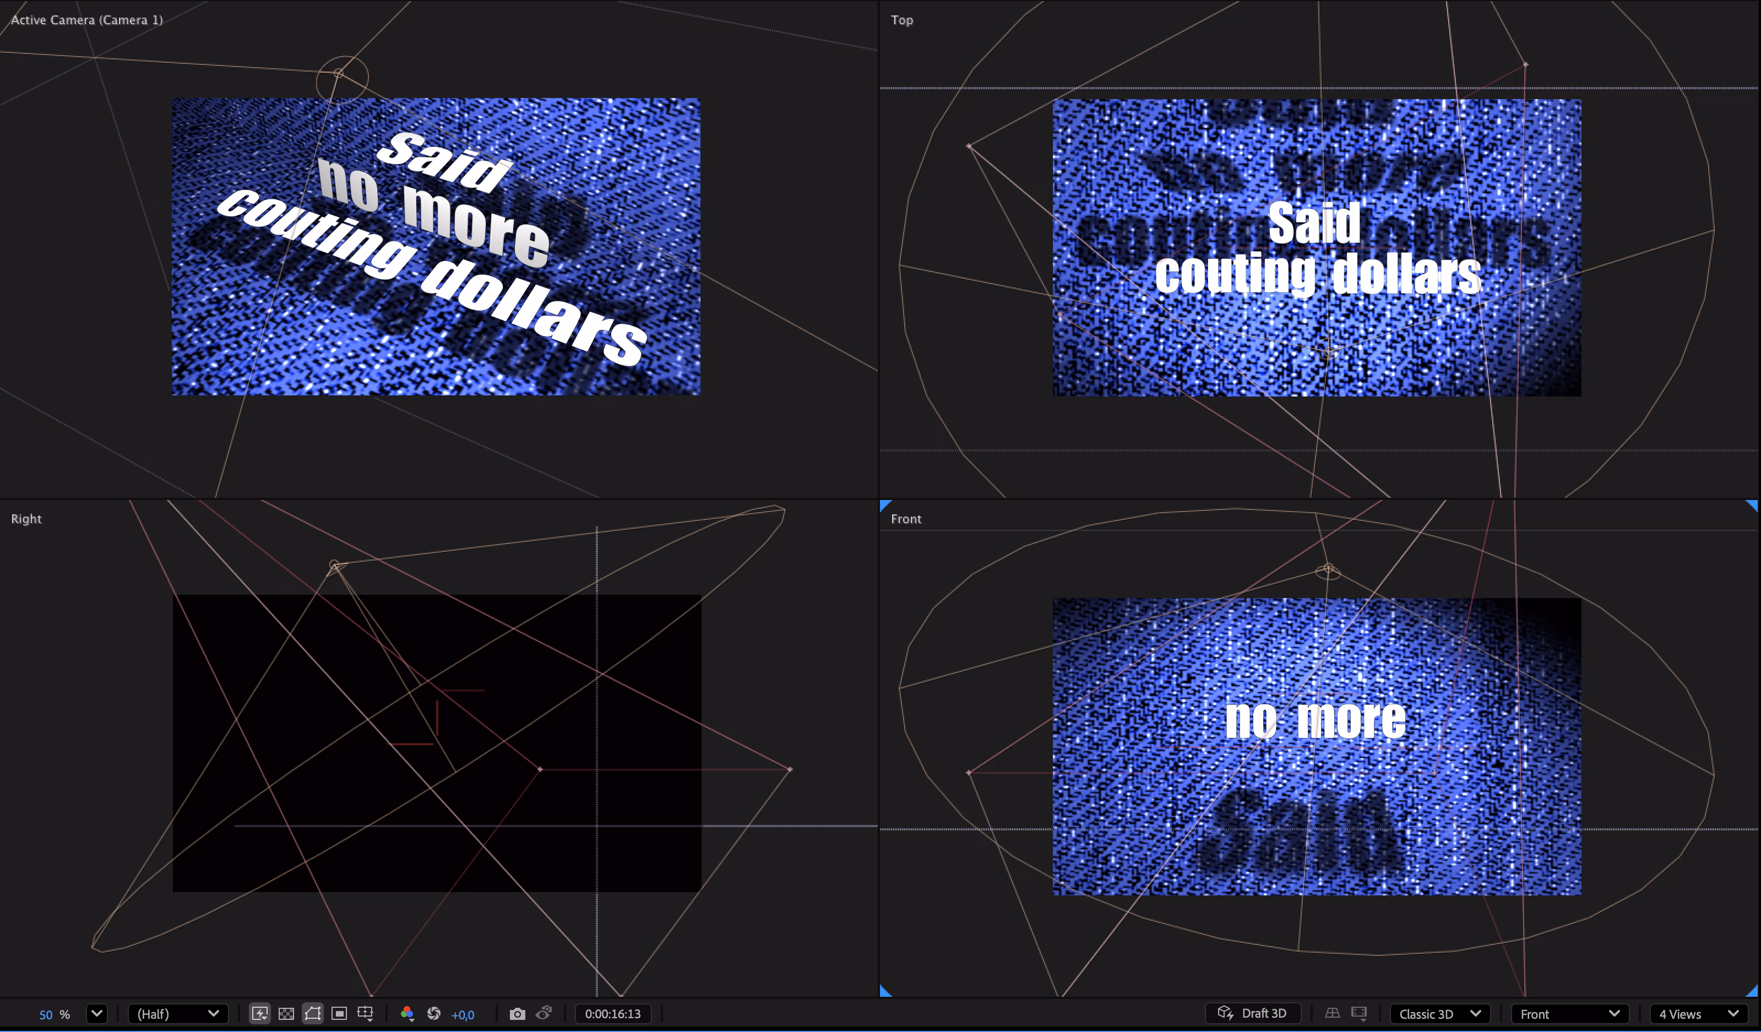
Task: Click the composition frame in Front view
Action: (x=1317, y=746)
